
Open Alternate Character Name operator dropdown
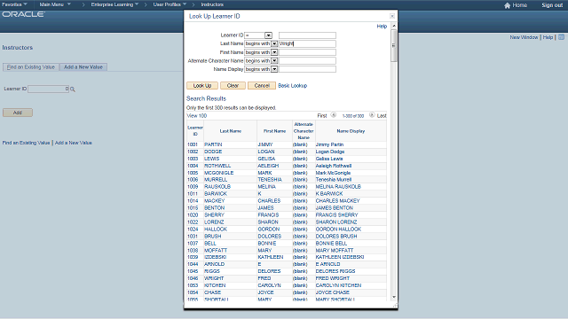(x=274, y=61)
